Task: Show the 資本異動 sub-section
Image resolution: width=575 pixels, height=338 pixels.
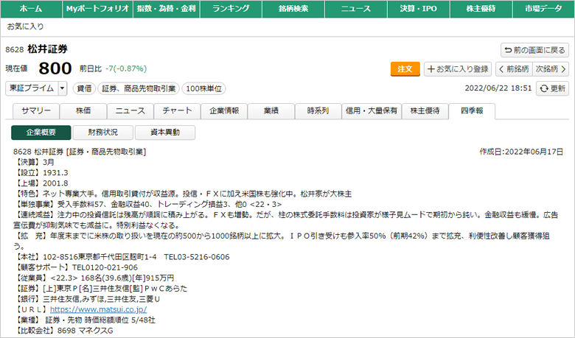Action: point(165,133)
